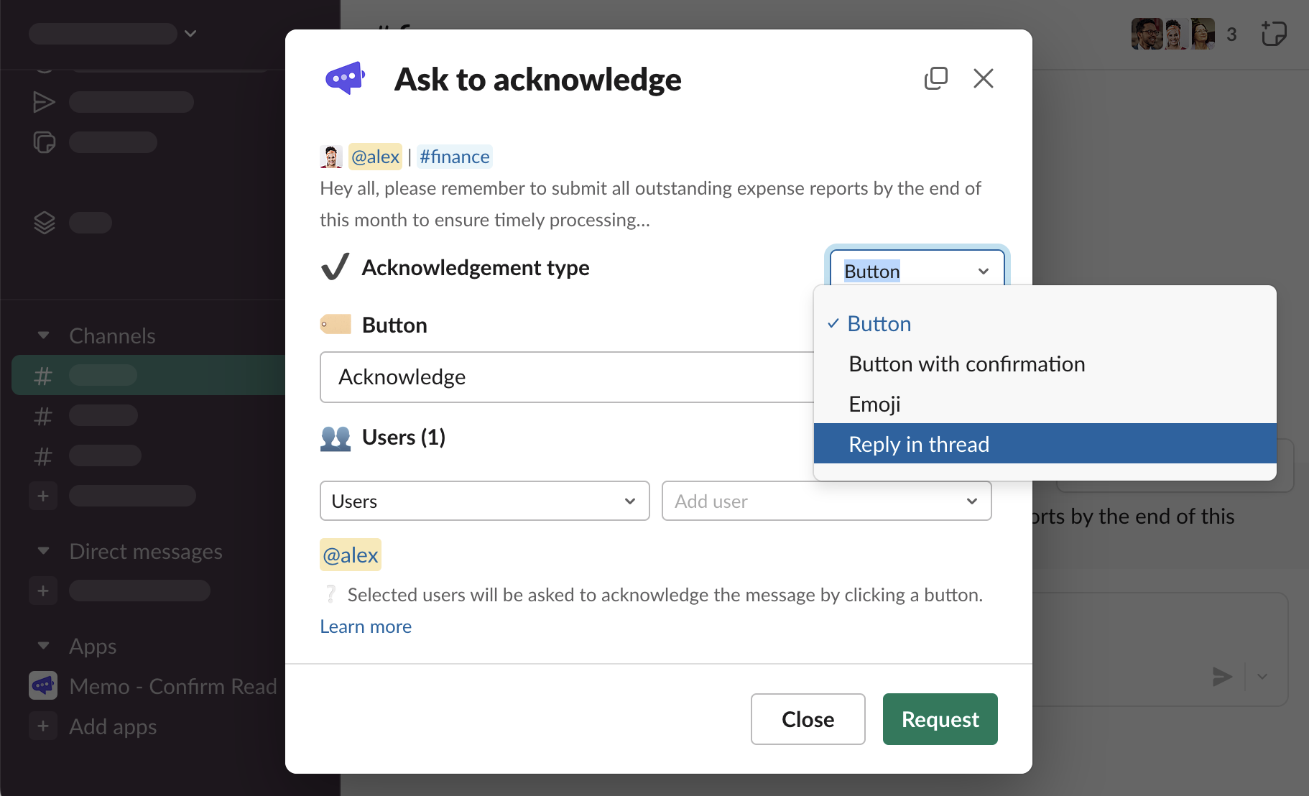Click the Memo - Confirm Read app icon
This screenshot has height=796, width=1309.
[x=43, y=686]
